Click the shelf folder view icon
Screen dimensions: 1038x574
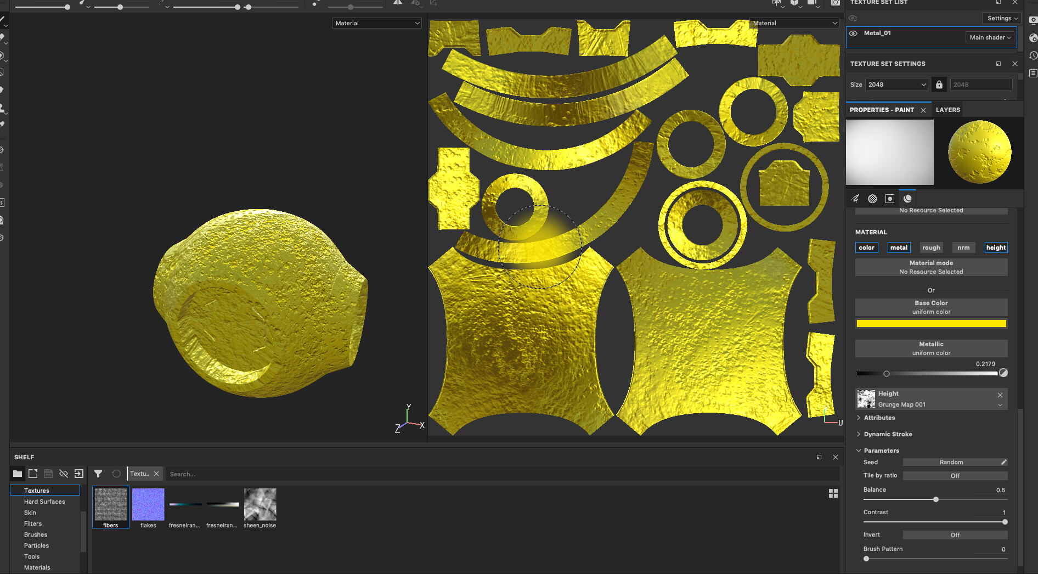tap(18, 474)
